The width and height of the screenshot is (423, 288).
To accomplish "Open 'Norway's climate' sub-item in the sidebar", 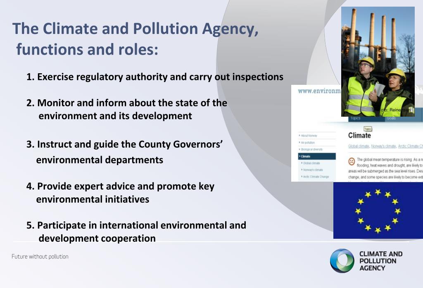I will coord(313,170).
